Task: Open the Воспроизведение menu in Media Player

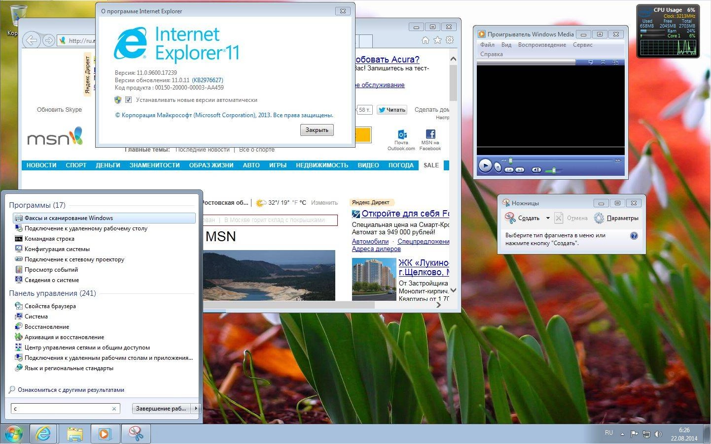Action: tap(542, 45)
